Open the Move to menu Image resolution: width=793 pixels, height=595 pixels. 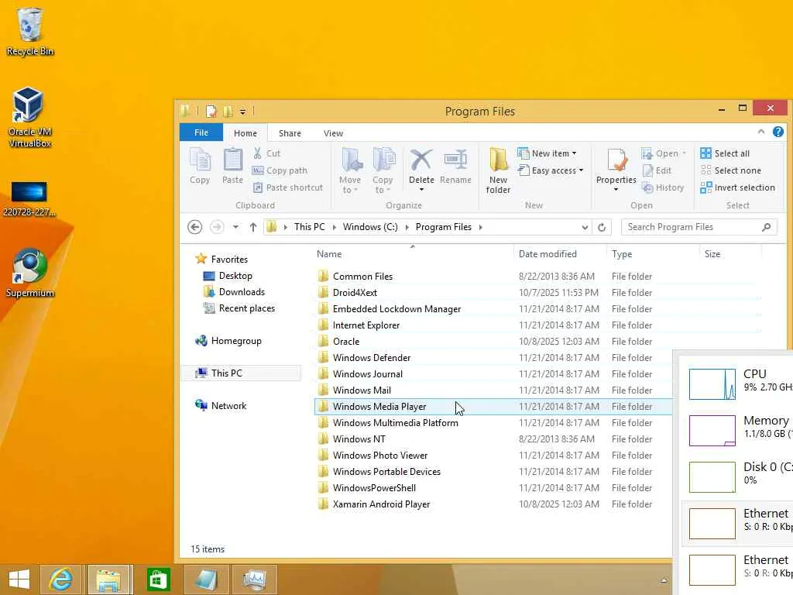(x=351, y=170)
